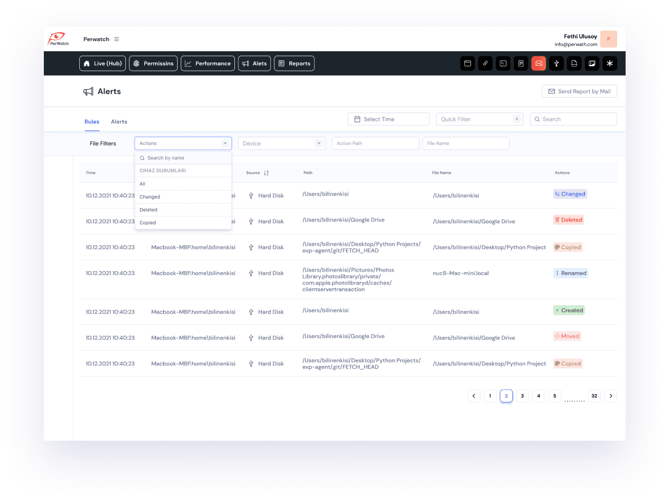Click the USB devices icon top right
This screenshot has width=670, height=502.
coord(556,63)
